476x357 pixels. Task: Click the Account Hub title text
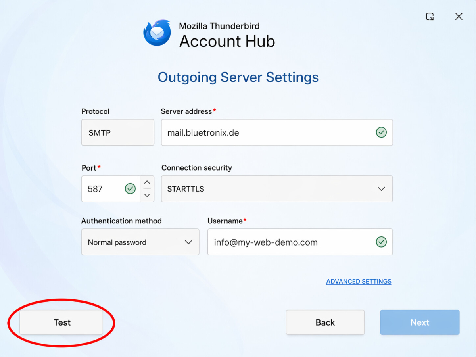227,41
